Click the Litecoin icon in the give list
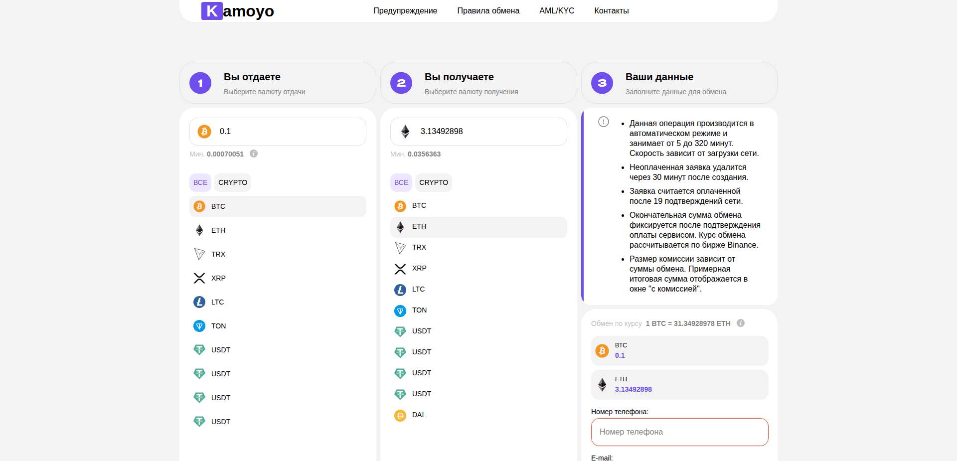 click(x=199, y=302)
